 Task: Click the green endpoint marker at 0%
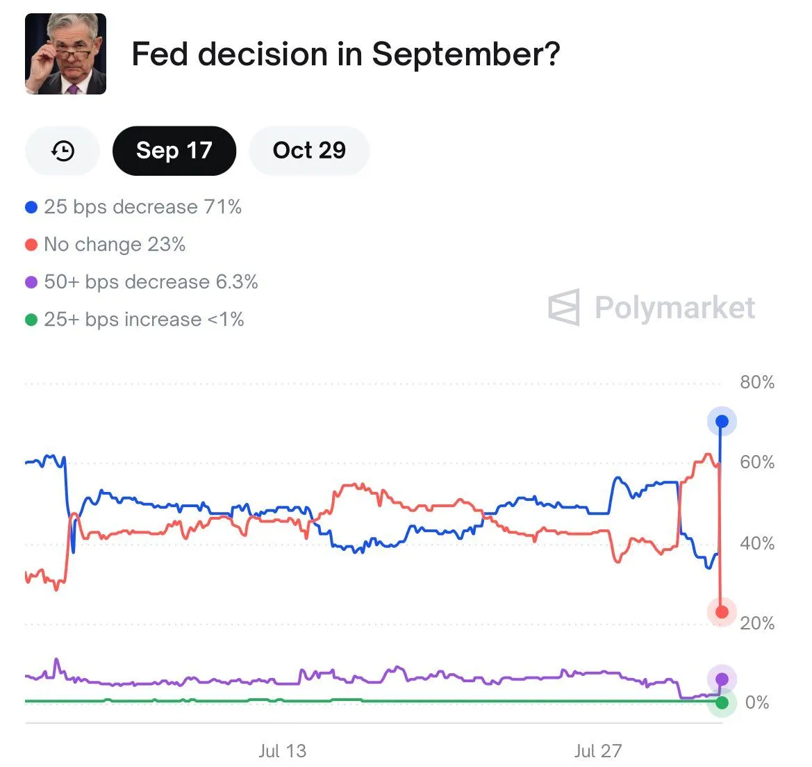[x=722, y=702]
